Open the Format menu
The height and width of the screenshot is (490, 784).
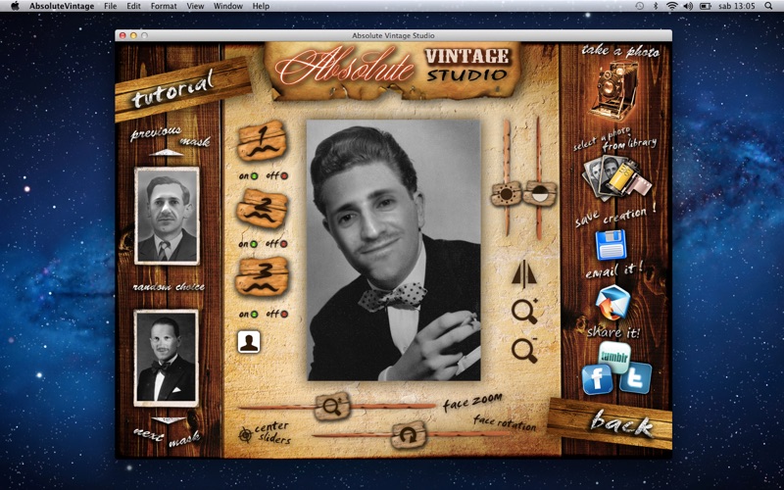(164, 6)
